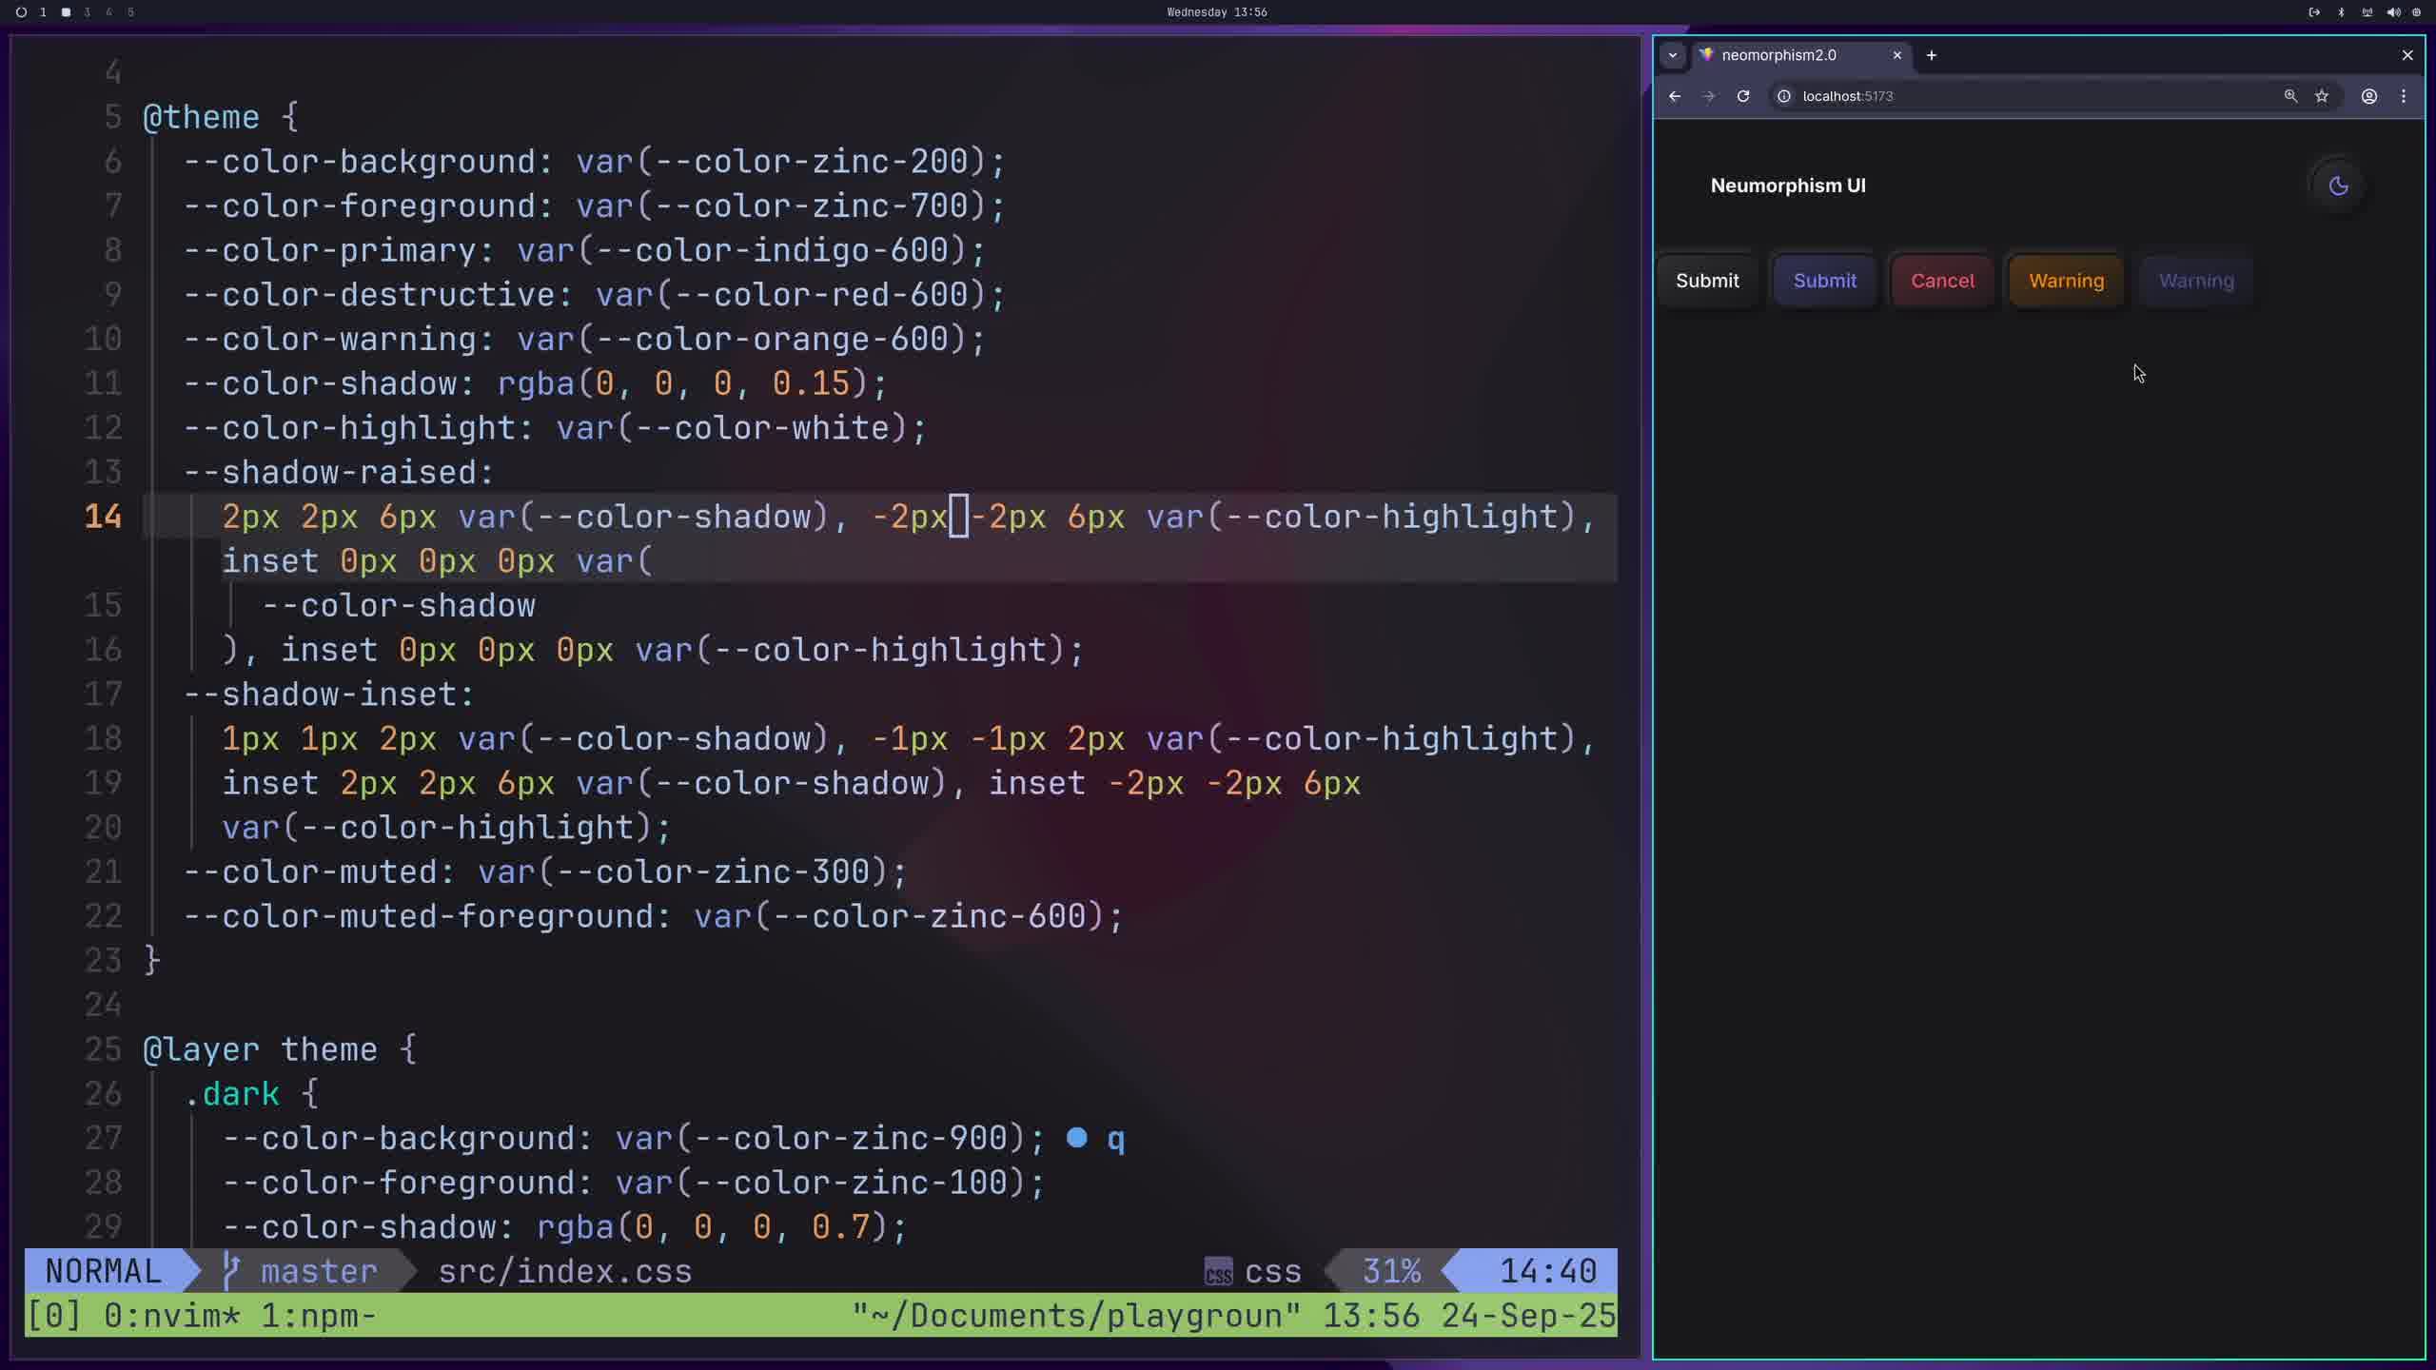Switch to workspace 2 indicator
The image size is (2436, 1370).
(66, 12)
